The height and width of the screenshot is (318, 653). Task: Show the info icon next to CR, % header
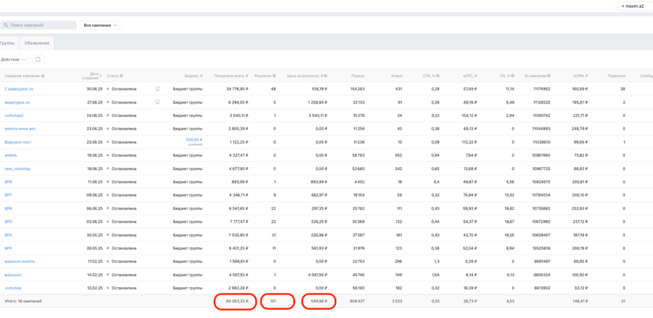click(513, 76)
